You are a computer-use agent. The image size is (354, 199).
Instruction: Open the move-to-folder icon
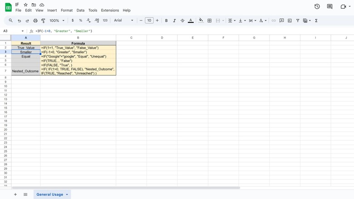[x=34, y=5]
